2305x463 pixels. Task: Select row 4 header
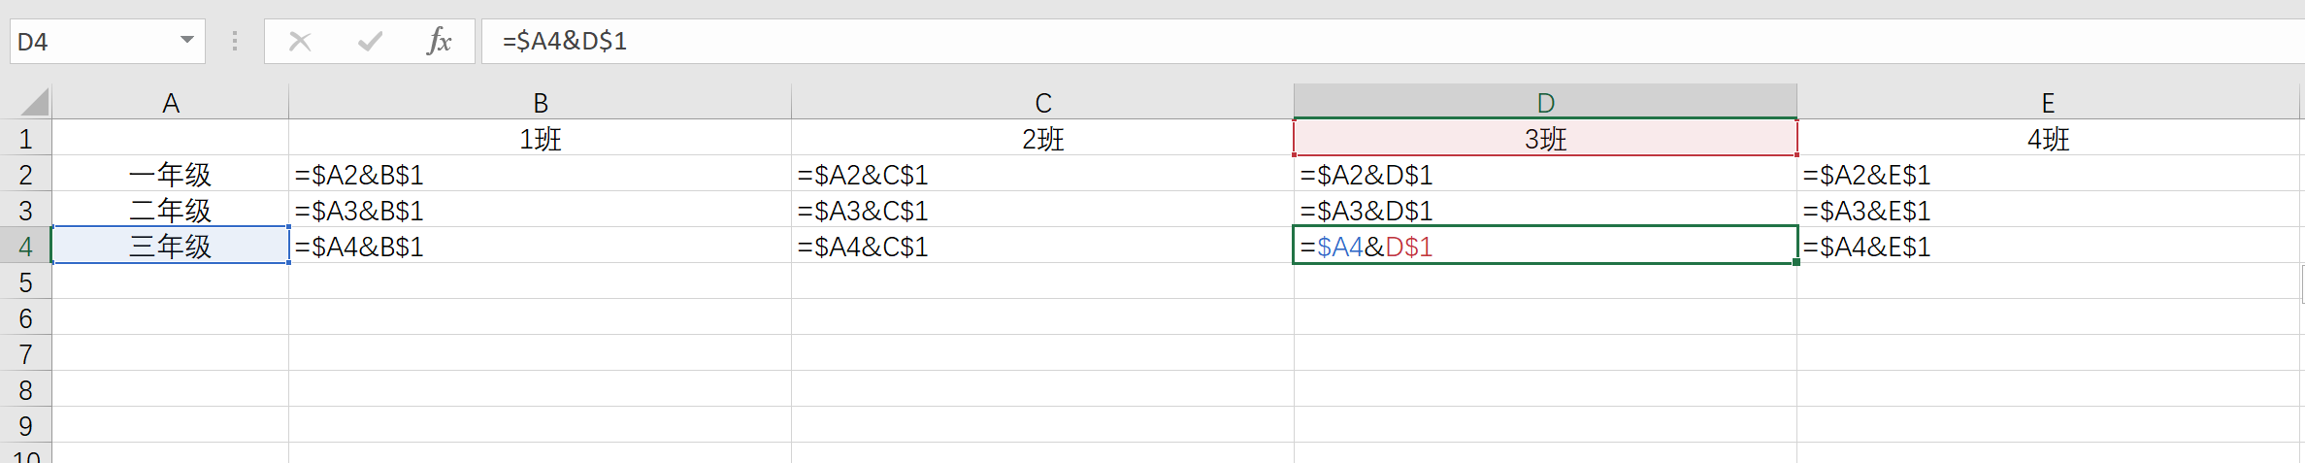coord(26,247)
